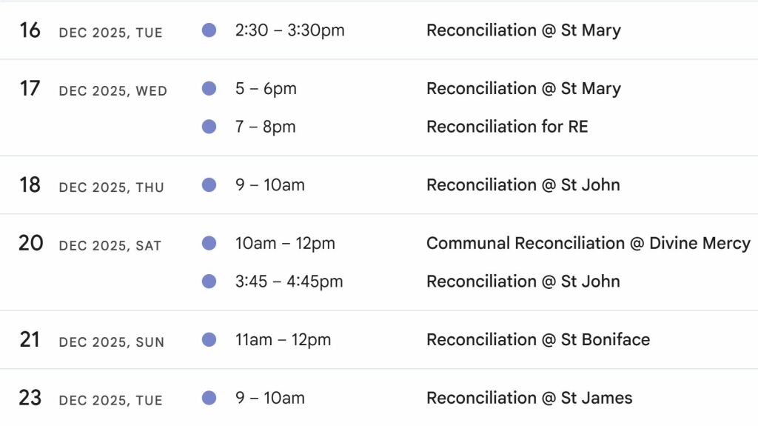This screenshot has width=758, height=426.
Task: Open the Reconciliation for RE event
Action: [507, 127]
